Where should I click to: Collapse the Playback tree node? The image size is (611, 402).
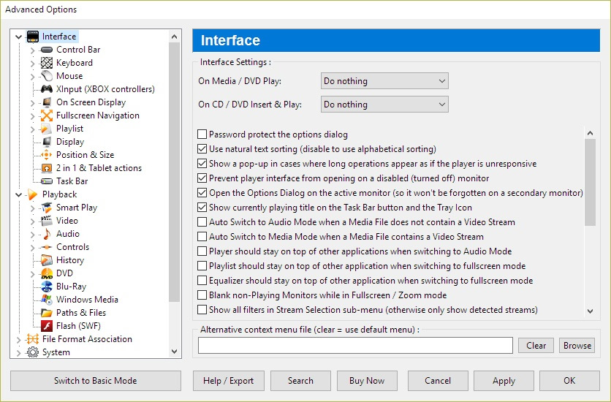(x=18, y=194)
